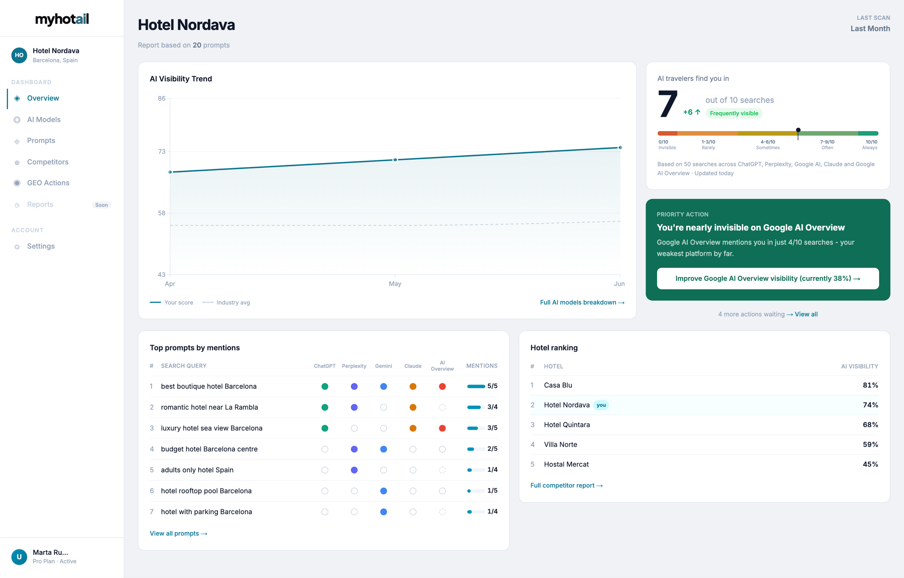Click ChatGPT dot for romantic hotel near La Rambla

pos(325,407)
